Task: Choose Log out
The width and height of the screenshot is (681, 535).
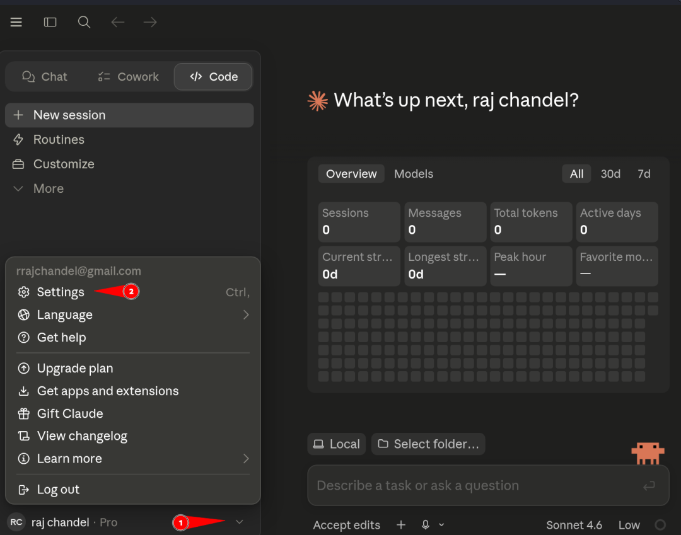Action: coord(133,490)
